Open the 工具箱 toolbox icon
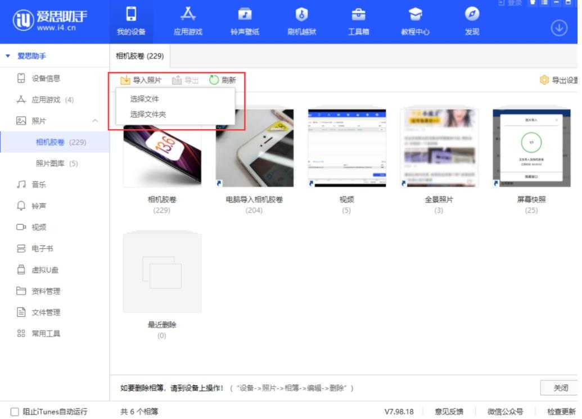The width and height of the screenshot is (582, 419). [358, 15]
